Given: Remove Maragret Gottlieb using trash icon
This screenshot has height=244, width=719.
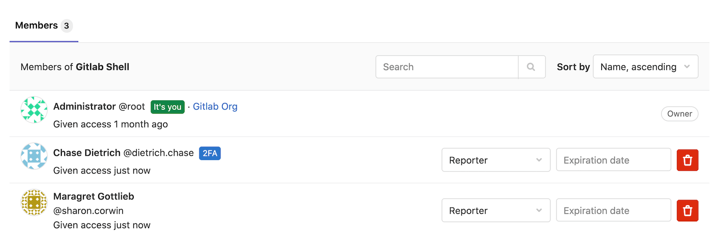Looking at the screenshot, I should pos(687,210).
